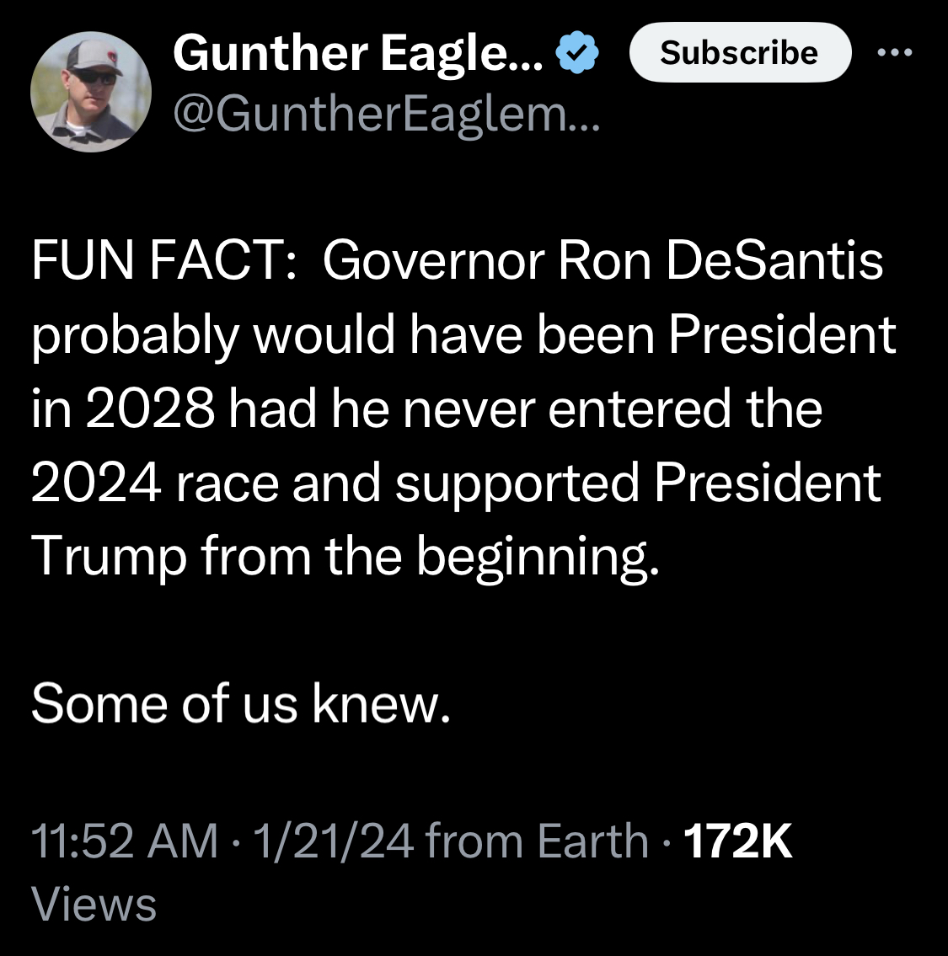Click the 1/21/24 post date
The height and width of the screenshot is (956, 948).
(333, 841)
